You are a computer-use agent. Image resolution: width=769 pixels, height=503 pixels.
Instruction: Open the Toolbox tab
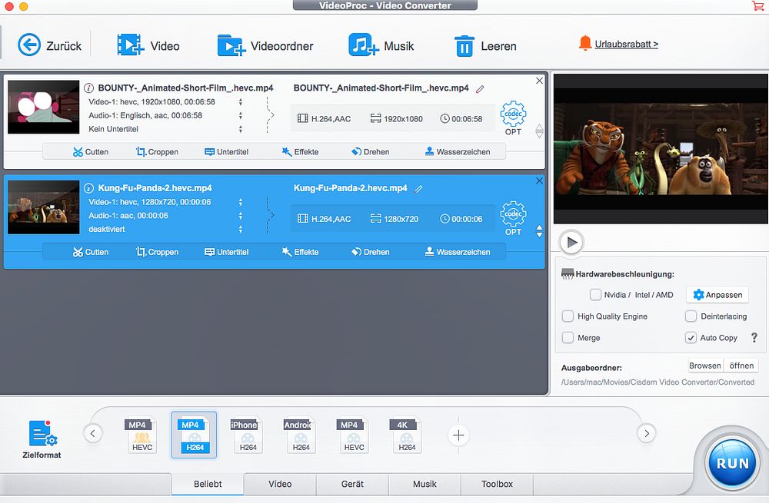click(497, 484)
